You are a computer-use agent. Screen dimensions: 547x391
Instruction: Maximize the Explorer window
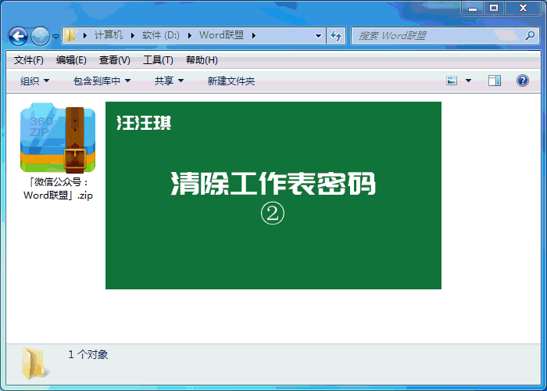pyautogui.click(x=494, y=8)
